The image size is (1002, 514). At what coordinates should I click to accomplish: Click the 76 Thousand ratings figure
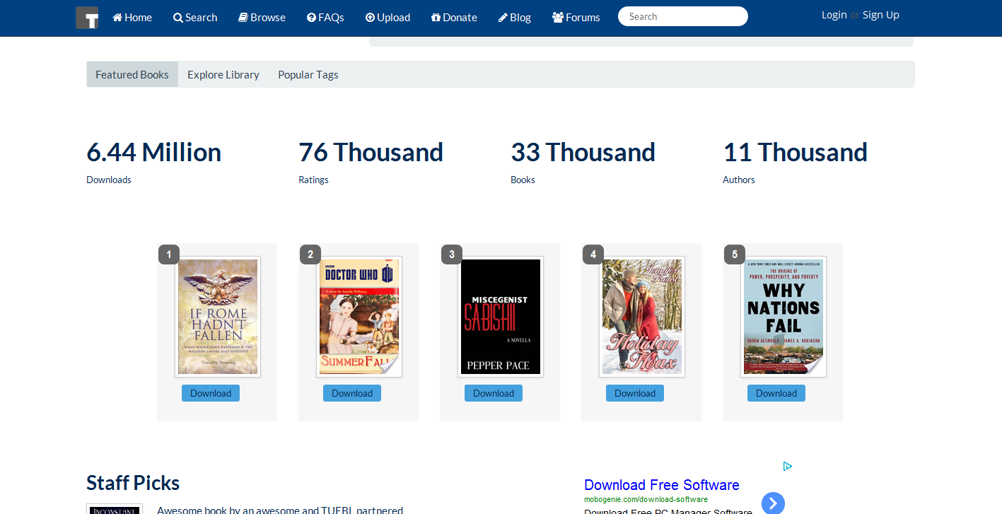point(371,152)
